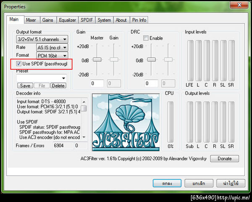Uncheck Use SPDIF passthrough checkbox
This screenshot has height=202, width=252.
18,64
